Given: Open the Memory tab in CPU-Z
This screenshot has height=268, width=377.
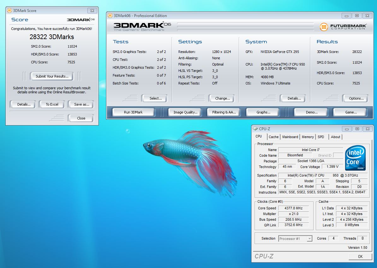Looking at the screenshot, I should (308, 137).
